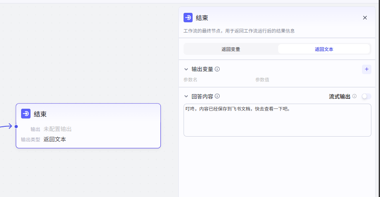Click the panel title 结束

(x=202, y=18)
